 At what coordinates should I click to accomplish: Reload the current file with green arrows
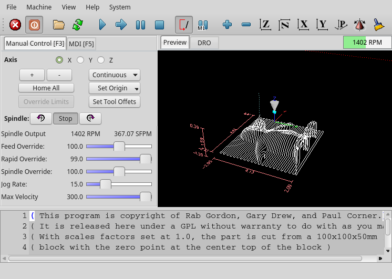(x=78, y=25)
